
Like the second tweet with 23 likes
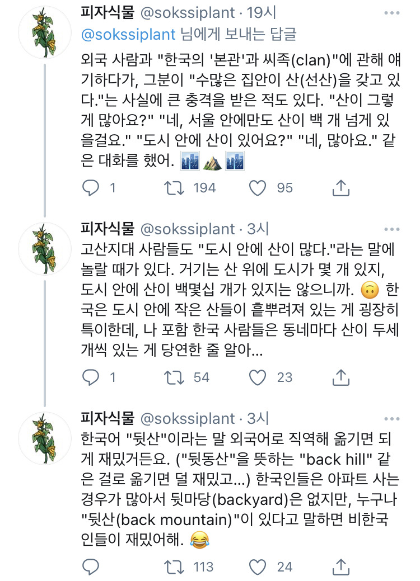(x=258, y=377)
